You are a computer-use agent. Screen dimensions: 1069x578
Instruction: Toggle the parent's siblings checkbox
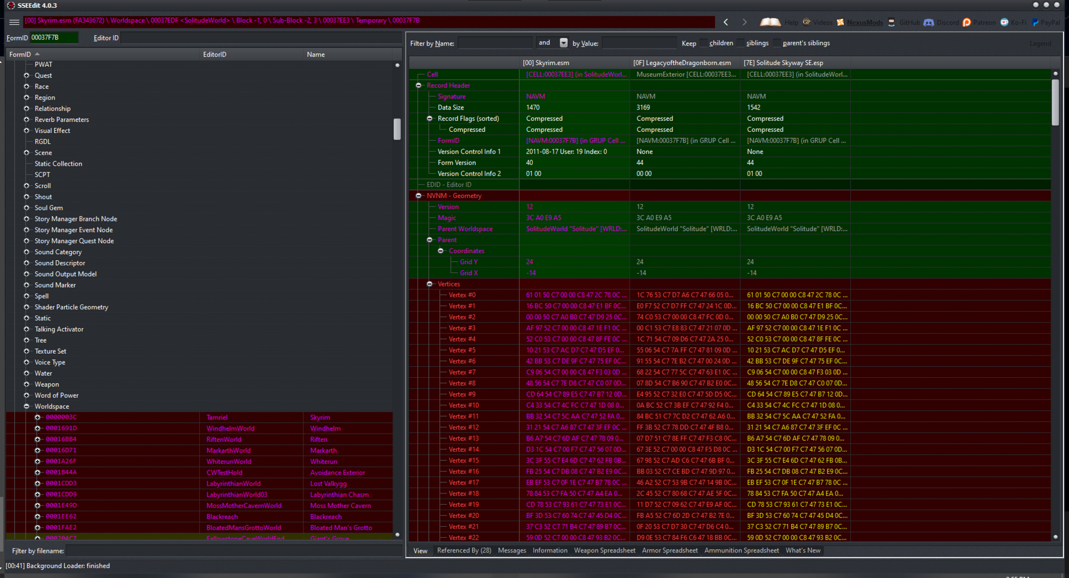(777, 43)
